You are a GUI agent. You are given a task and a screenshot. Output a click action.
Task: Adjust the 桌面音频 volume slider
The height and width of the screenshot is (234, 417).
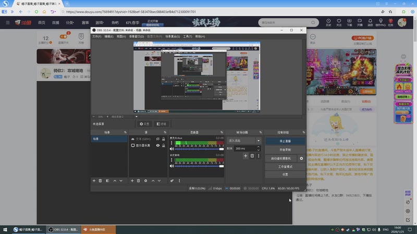[198, 166]
